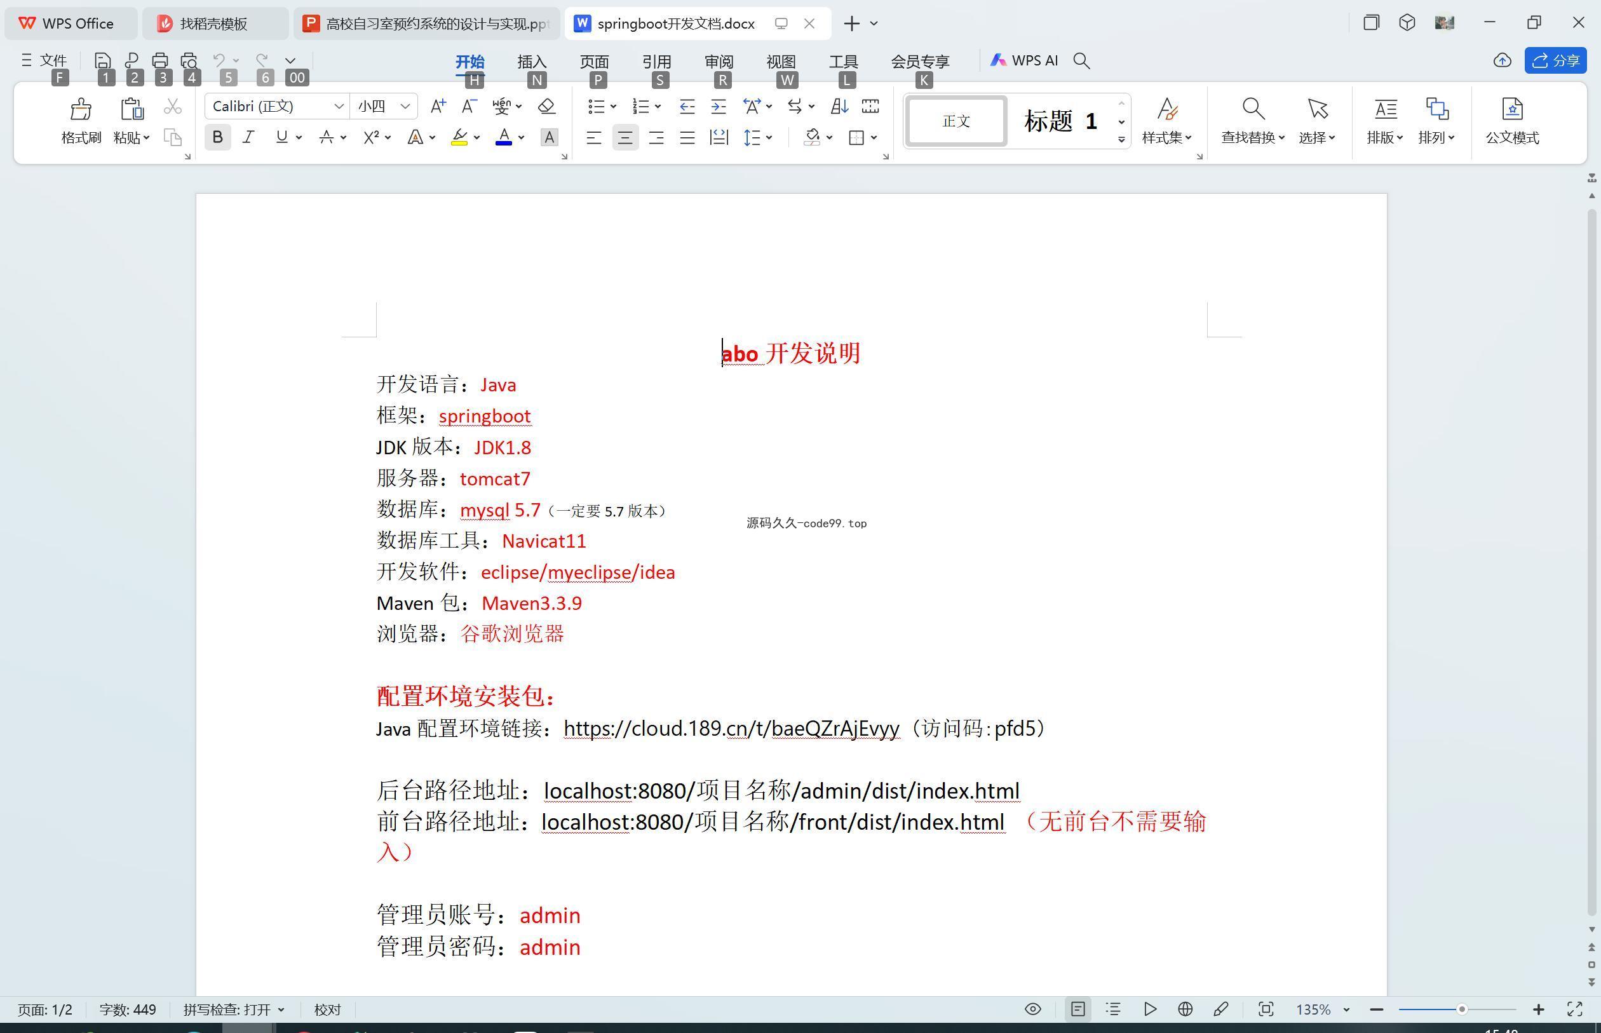The height and width of the screenshot is (1033, 1601).
Task: Click the Increase Indent icon
Action: (x=719, y=106)
